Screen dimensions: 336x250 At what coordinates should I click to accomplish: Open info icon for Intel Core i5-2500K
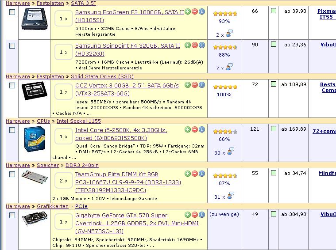click(202, 129)
